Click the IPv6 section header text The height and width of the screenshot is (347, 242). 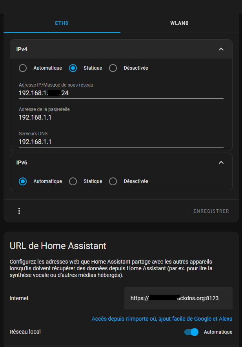coord(22,162)
